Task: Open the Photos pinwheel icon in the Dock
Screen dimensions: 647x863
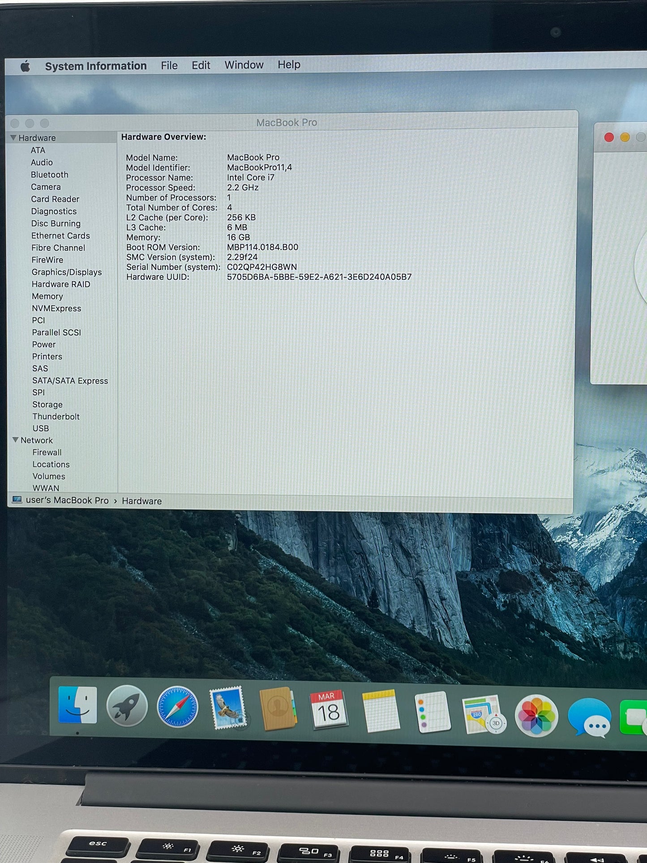Action: [536, 715]
